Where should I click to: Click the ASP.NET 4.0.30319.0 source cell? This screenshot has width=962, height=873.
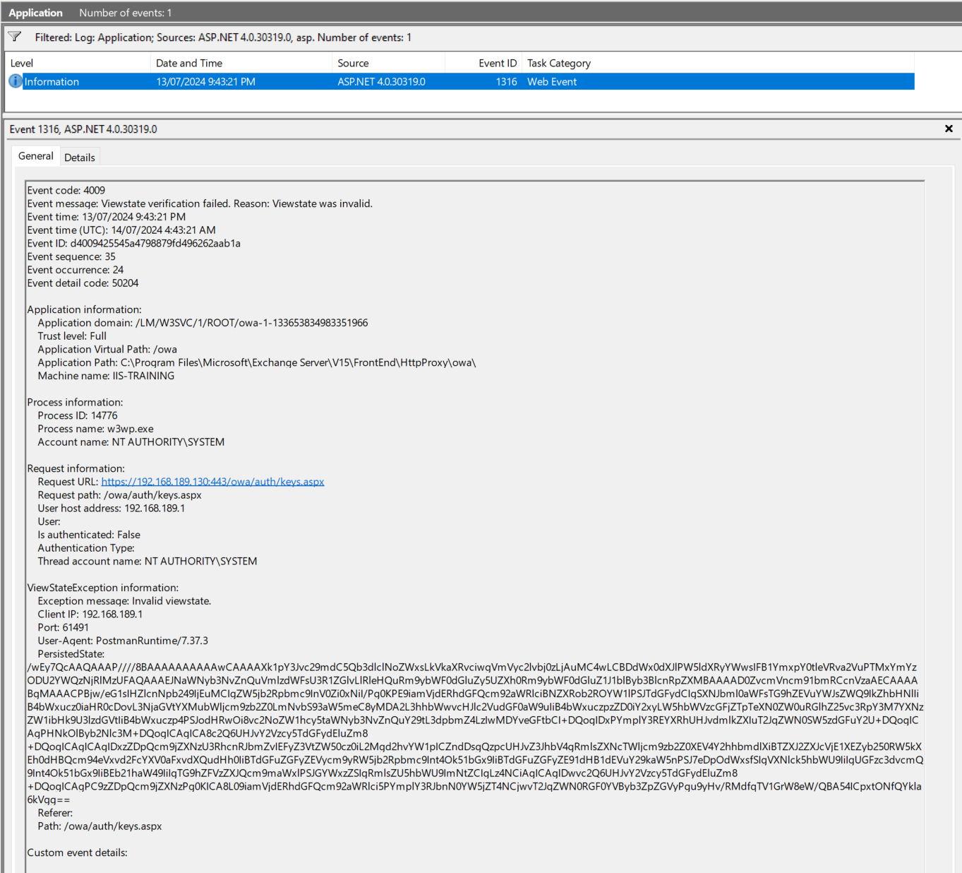pos(381,82)
